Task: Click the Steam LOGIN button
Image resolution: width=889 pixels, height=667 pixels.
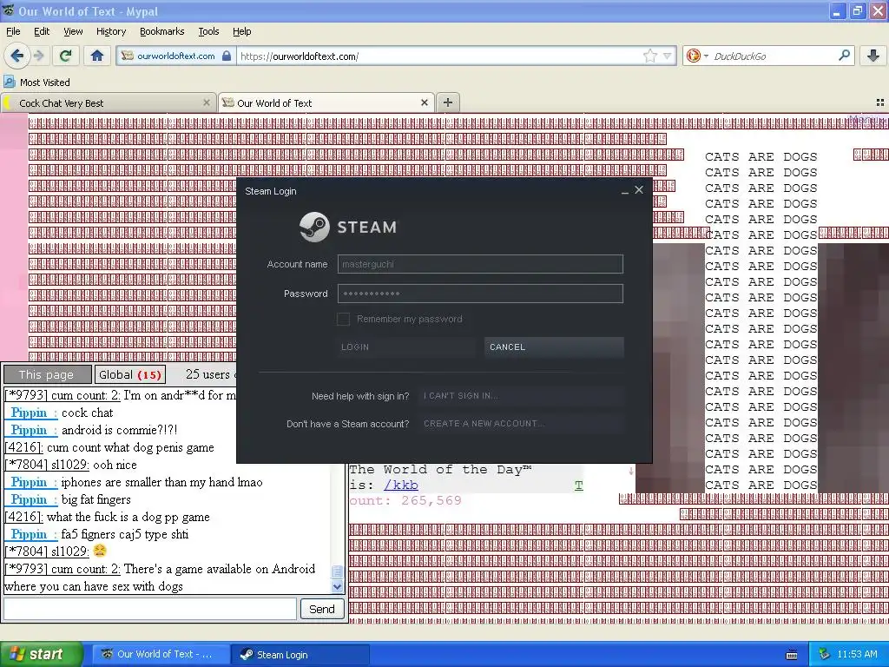Action: coord(407,347)
